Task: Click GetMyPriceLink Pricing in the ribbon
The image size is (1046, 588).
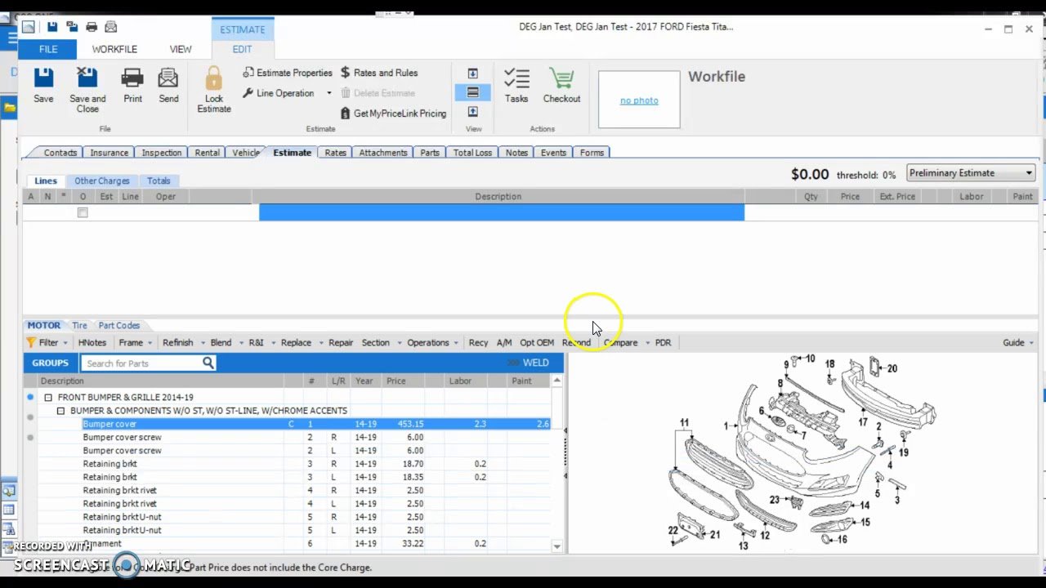Action: coord(393,114)
